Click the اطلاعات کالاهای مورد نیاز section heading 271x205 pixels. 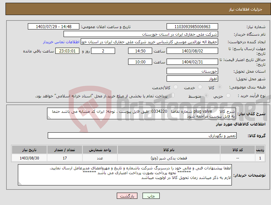pyautogui.click(x=240, y=124)
